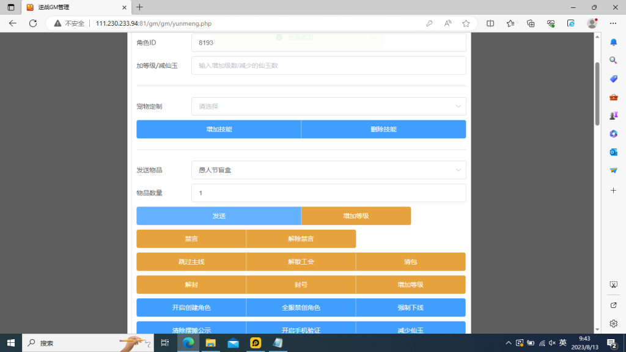This screenshot has width=626, height=352.
Task: Click the 物品数量 quantity input field
Action: [329, 193]
